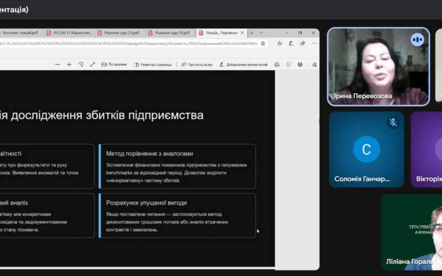Viewport: 442px width, 276px height.
Task: Zoom in the PDF with plus icon
Action: (69, 65)
